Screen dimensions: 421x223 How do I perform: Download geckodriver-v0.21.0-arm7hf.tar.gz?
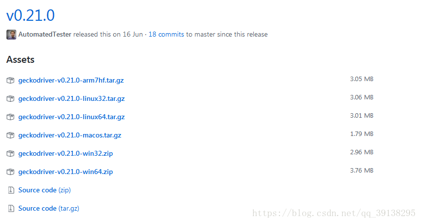coord(71,80)
